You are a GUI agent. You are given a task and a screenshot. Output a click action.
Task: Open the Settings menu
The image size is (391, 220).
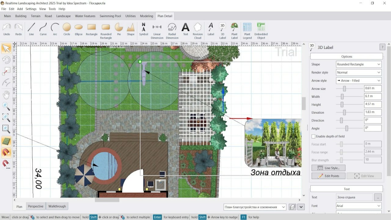31,9
